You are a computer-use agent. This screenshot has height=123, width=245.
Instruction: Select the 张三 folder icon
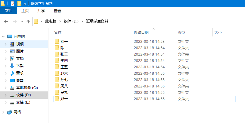click(x=57, y=54)
